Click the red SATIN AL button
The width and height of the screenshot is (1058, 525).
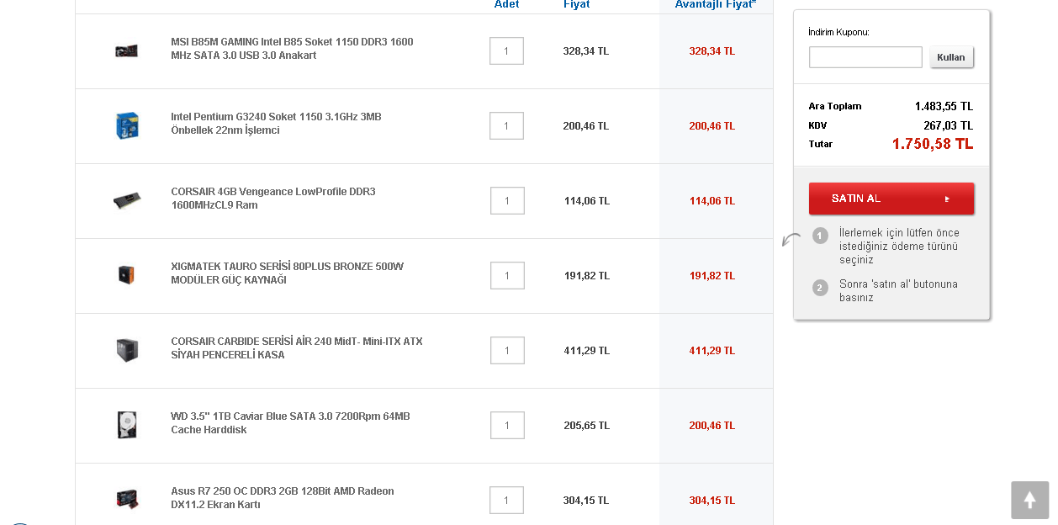(x=891, y=199)
